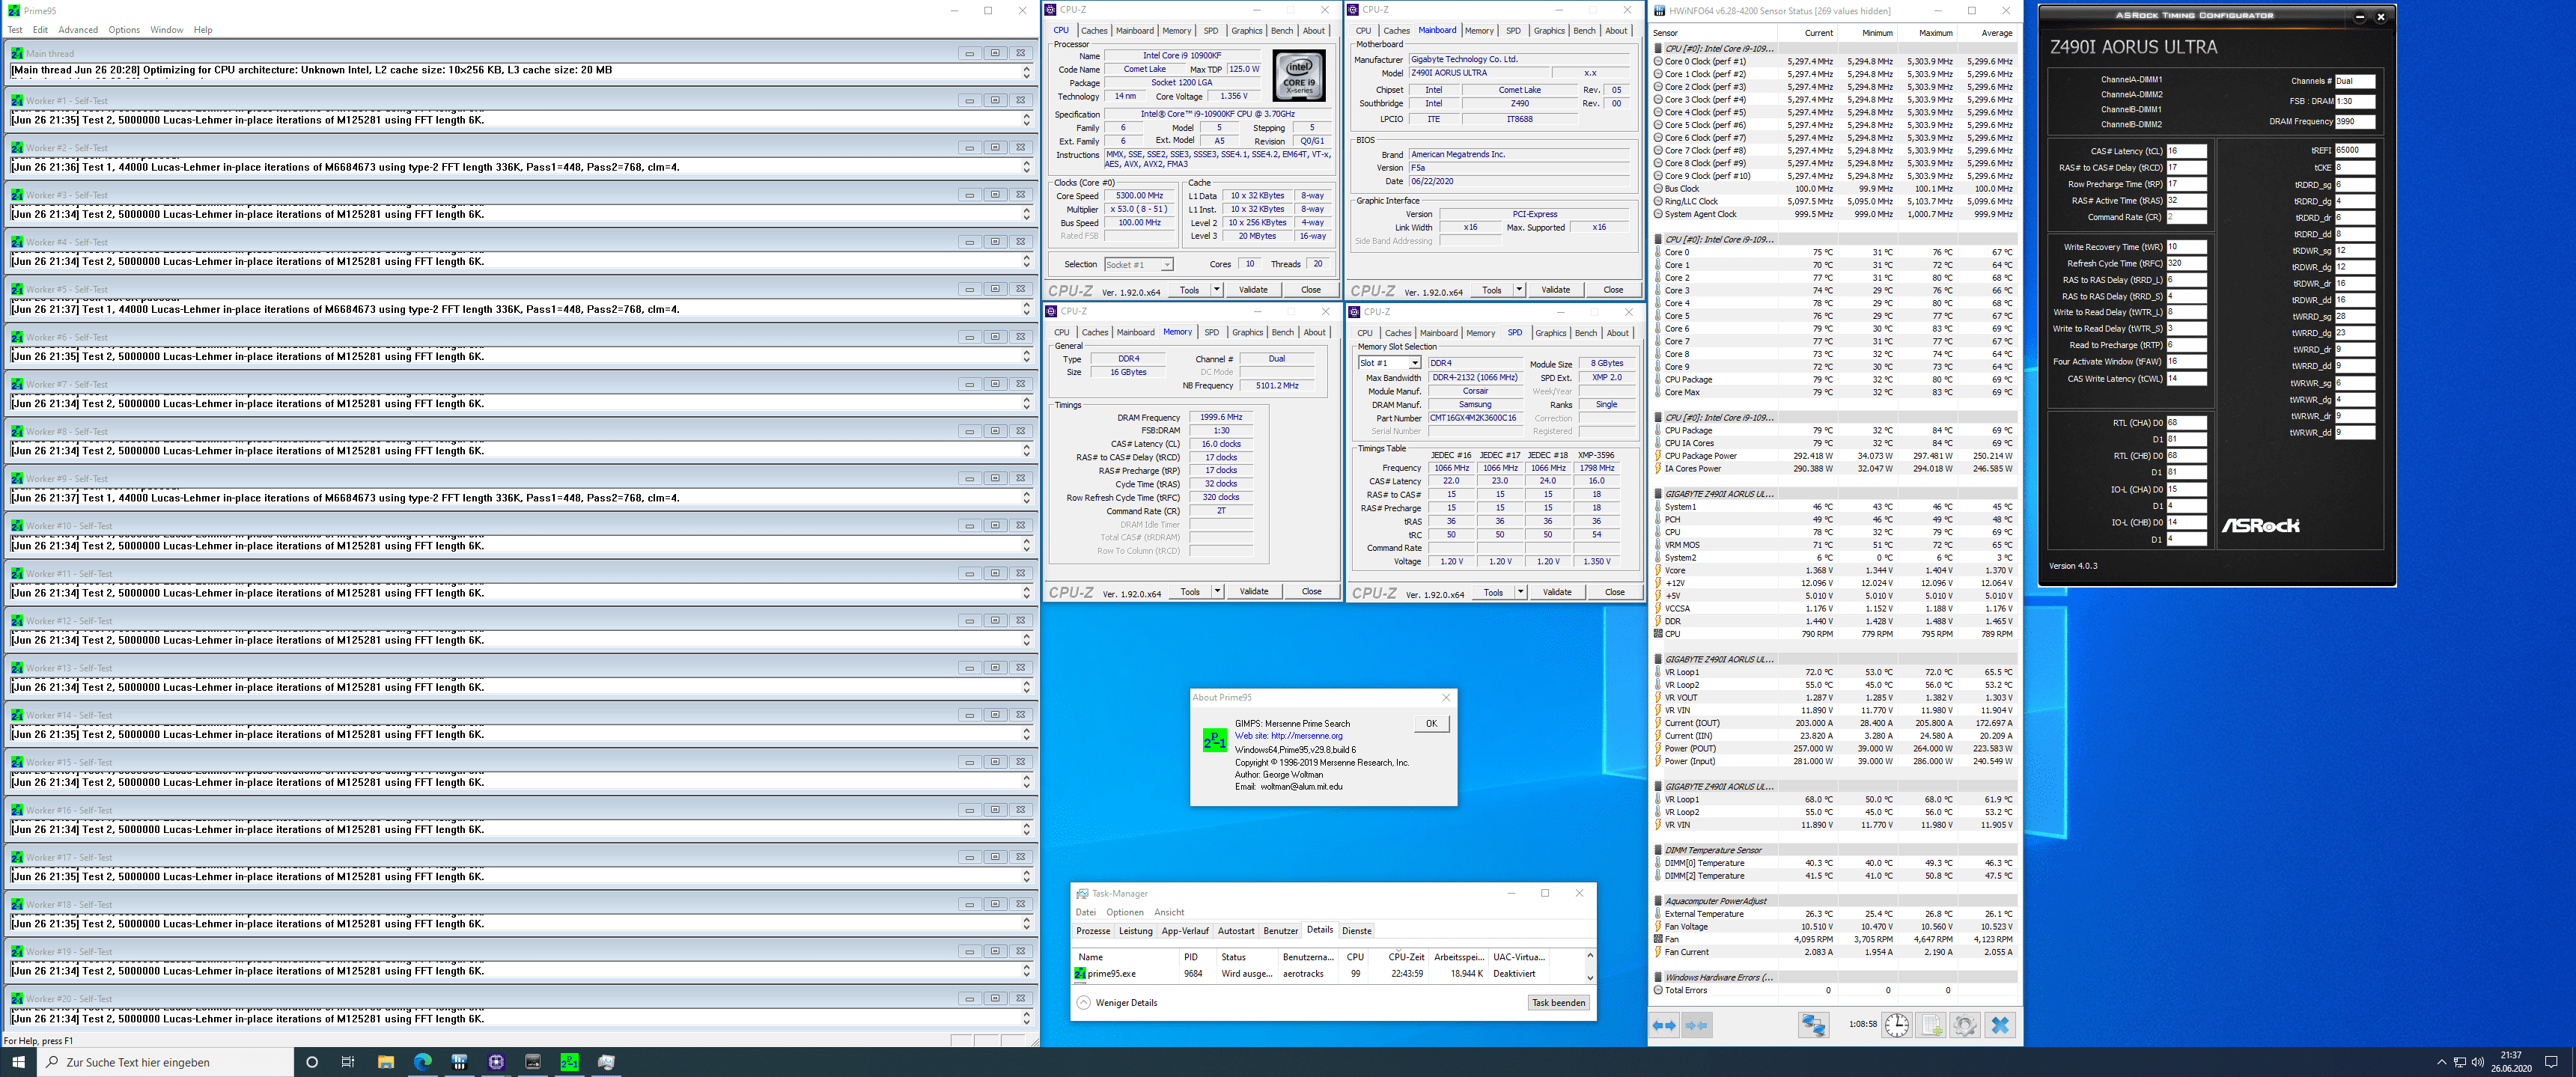Viewport: 2576px width, 1077px height.
Task: Sort Task-Manager by CPU column header
Action: (1355, 957)
